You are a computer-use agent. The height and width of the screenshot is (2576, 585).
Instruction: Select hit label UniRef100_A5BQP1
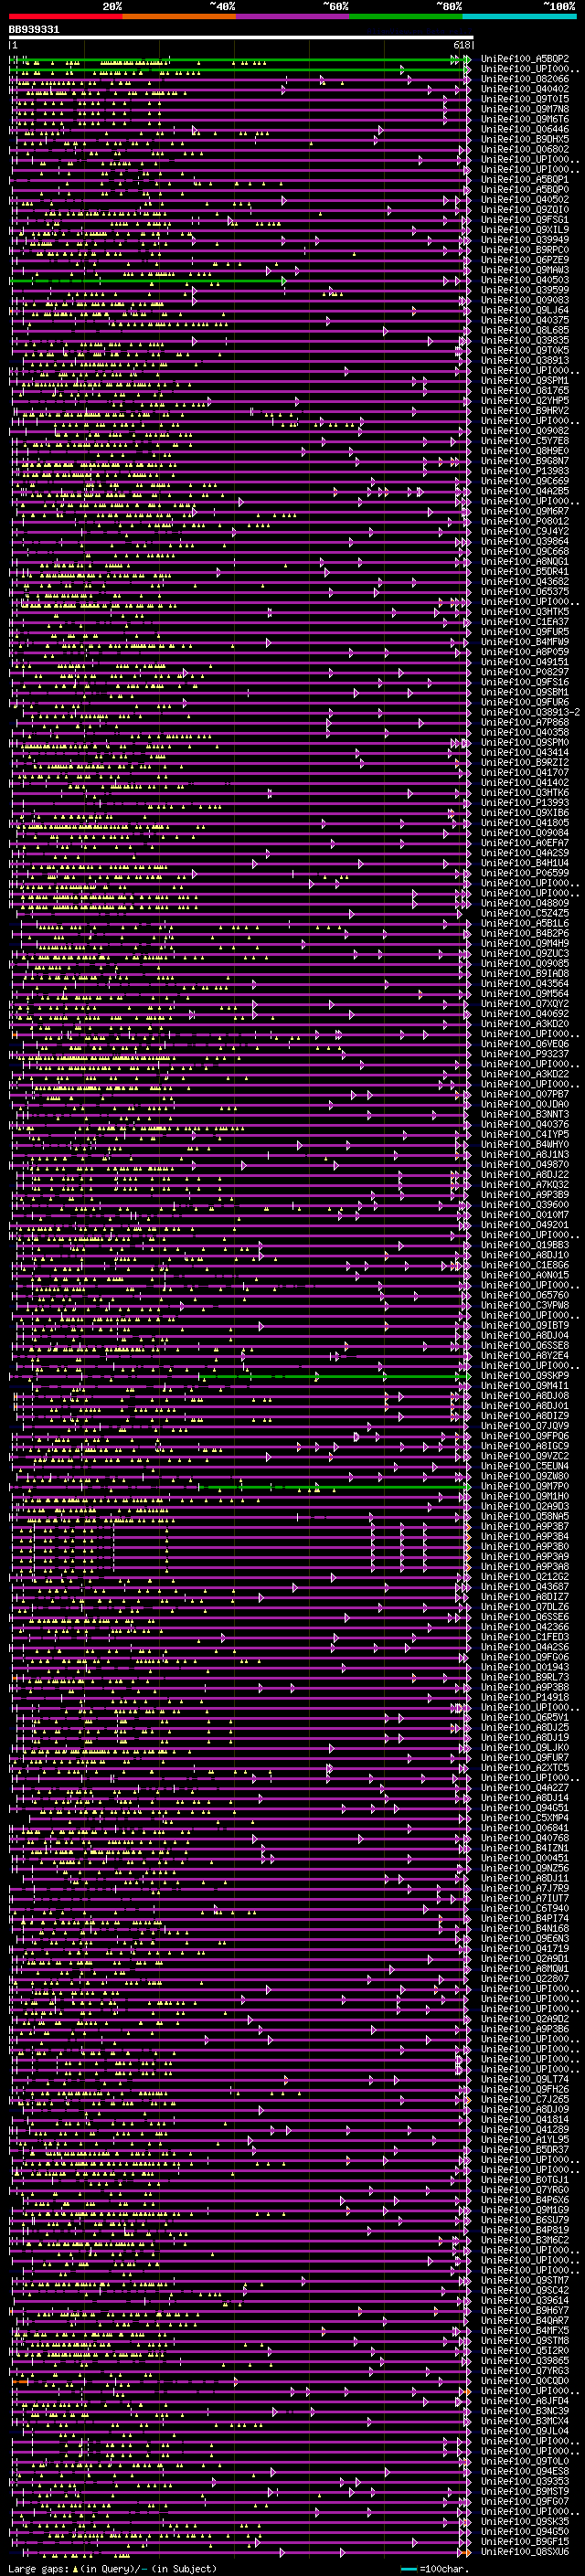(525, 179)
